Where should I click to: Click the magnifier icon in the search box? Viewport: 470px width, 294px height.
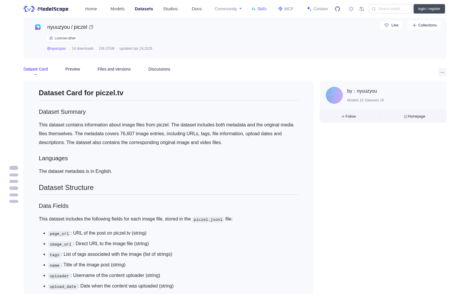coord(374,9)
